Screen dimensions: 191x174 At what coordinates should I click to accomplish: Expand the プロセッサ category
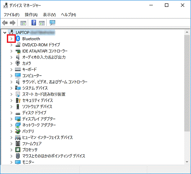click(x=12, y=150)
